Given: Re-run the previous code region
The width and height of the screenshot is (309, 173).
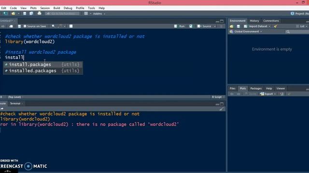Looking at the screenshot, I should (x=191, y=26).
